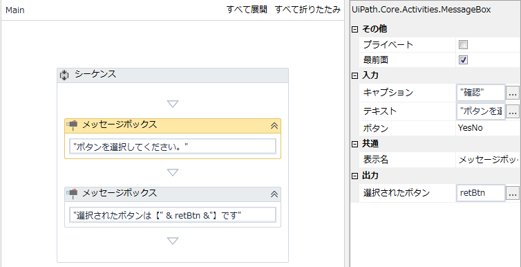Screen dimensions: 521x267
Task: Click the テキスト property input field
Action: (481, 111)
